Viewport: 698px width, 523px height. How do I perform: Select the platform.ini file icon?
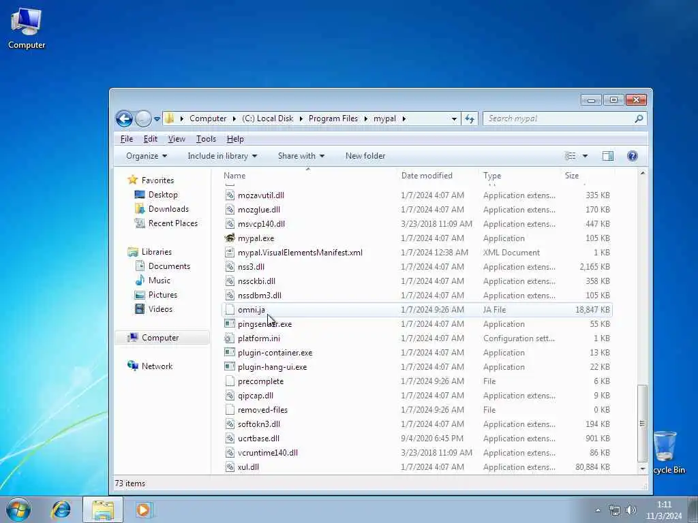click(x=230, y=338)
